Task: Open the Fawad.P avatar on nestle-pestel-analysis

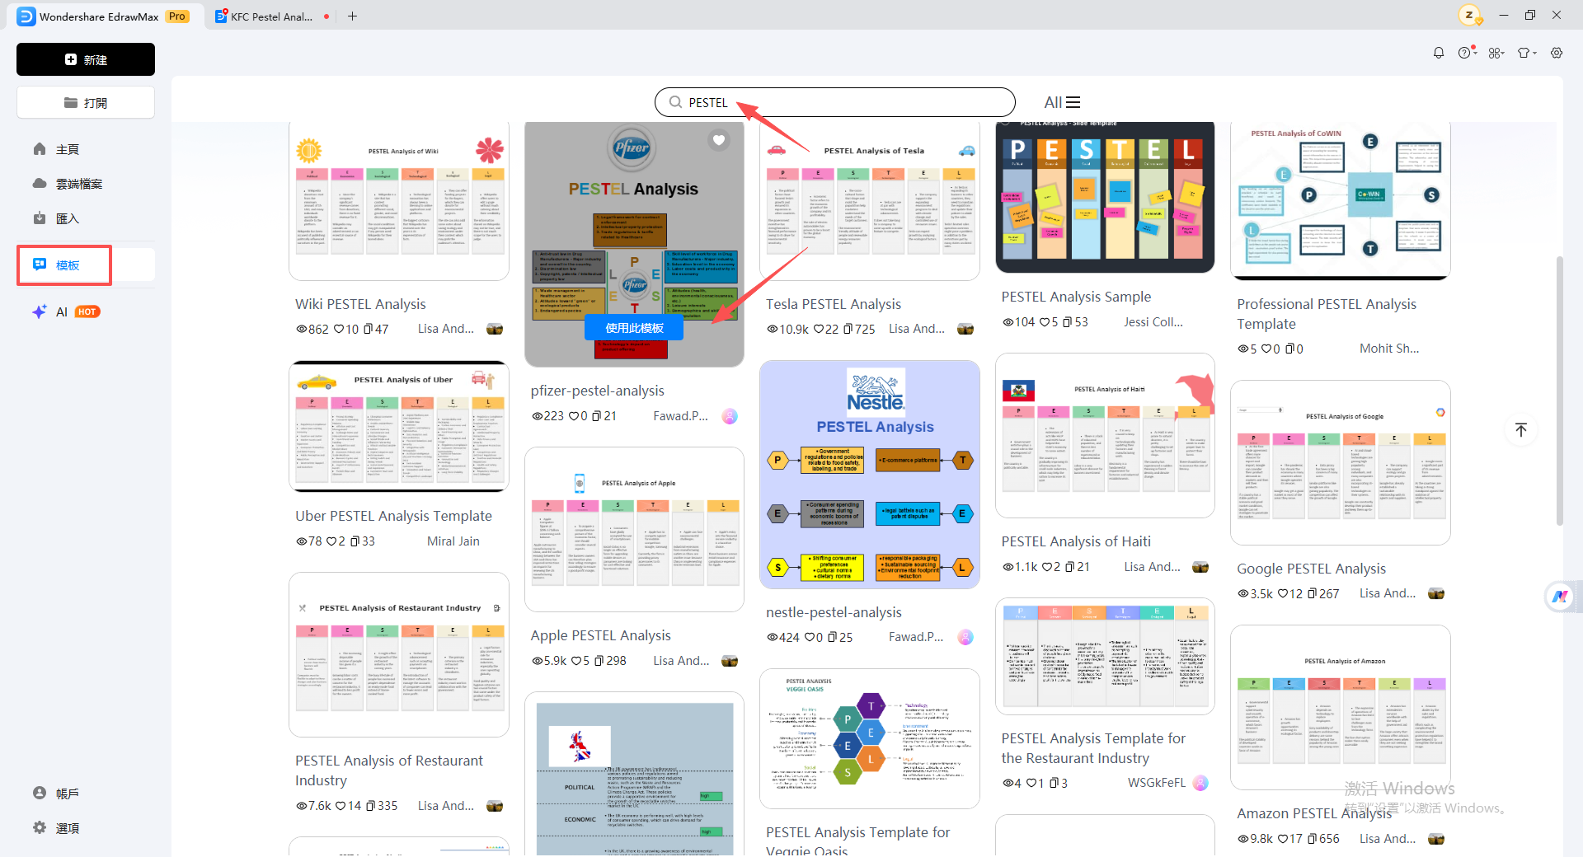Action: 965,637
